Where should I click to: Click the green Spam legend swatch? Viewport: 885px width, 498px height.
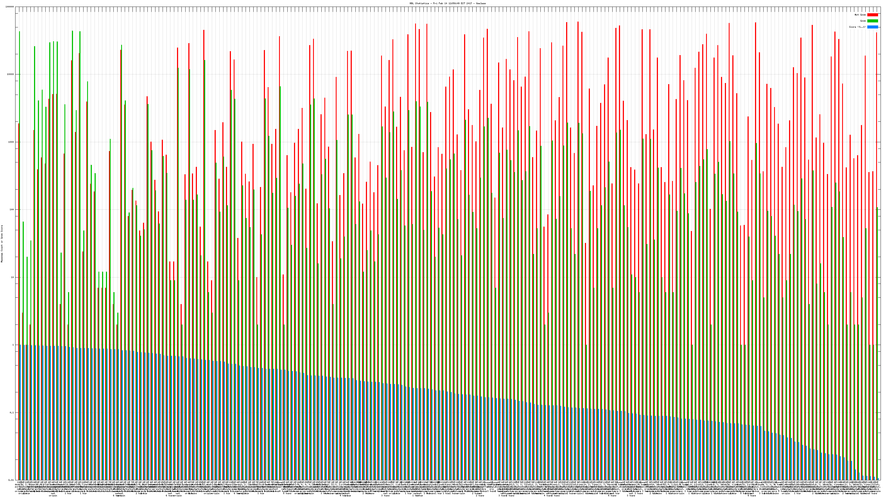click(x=872, y=21)
